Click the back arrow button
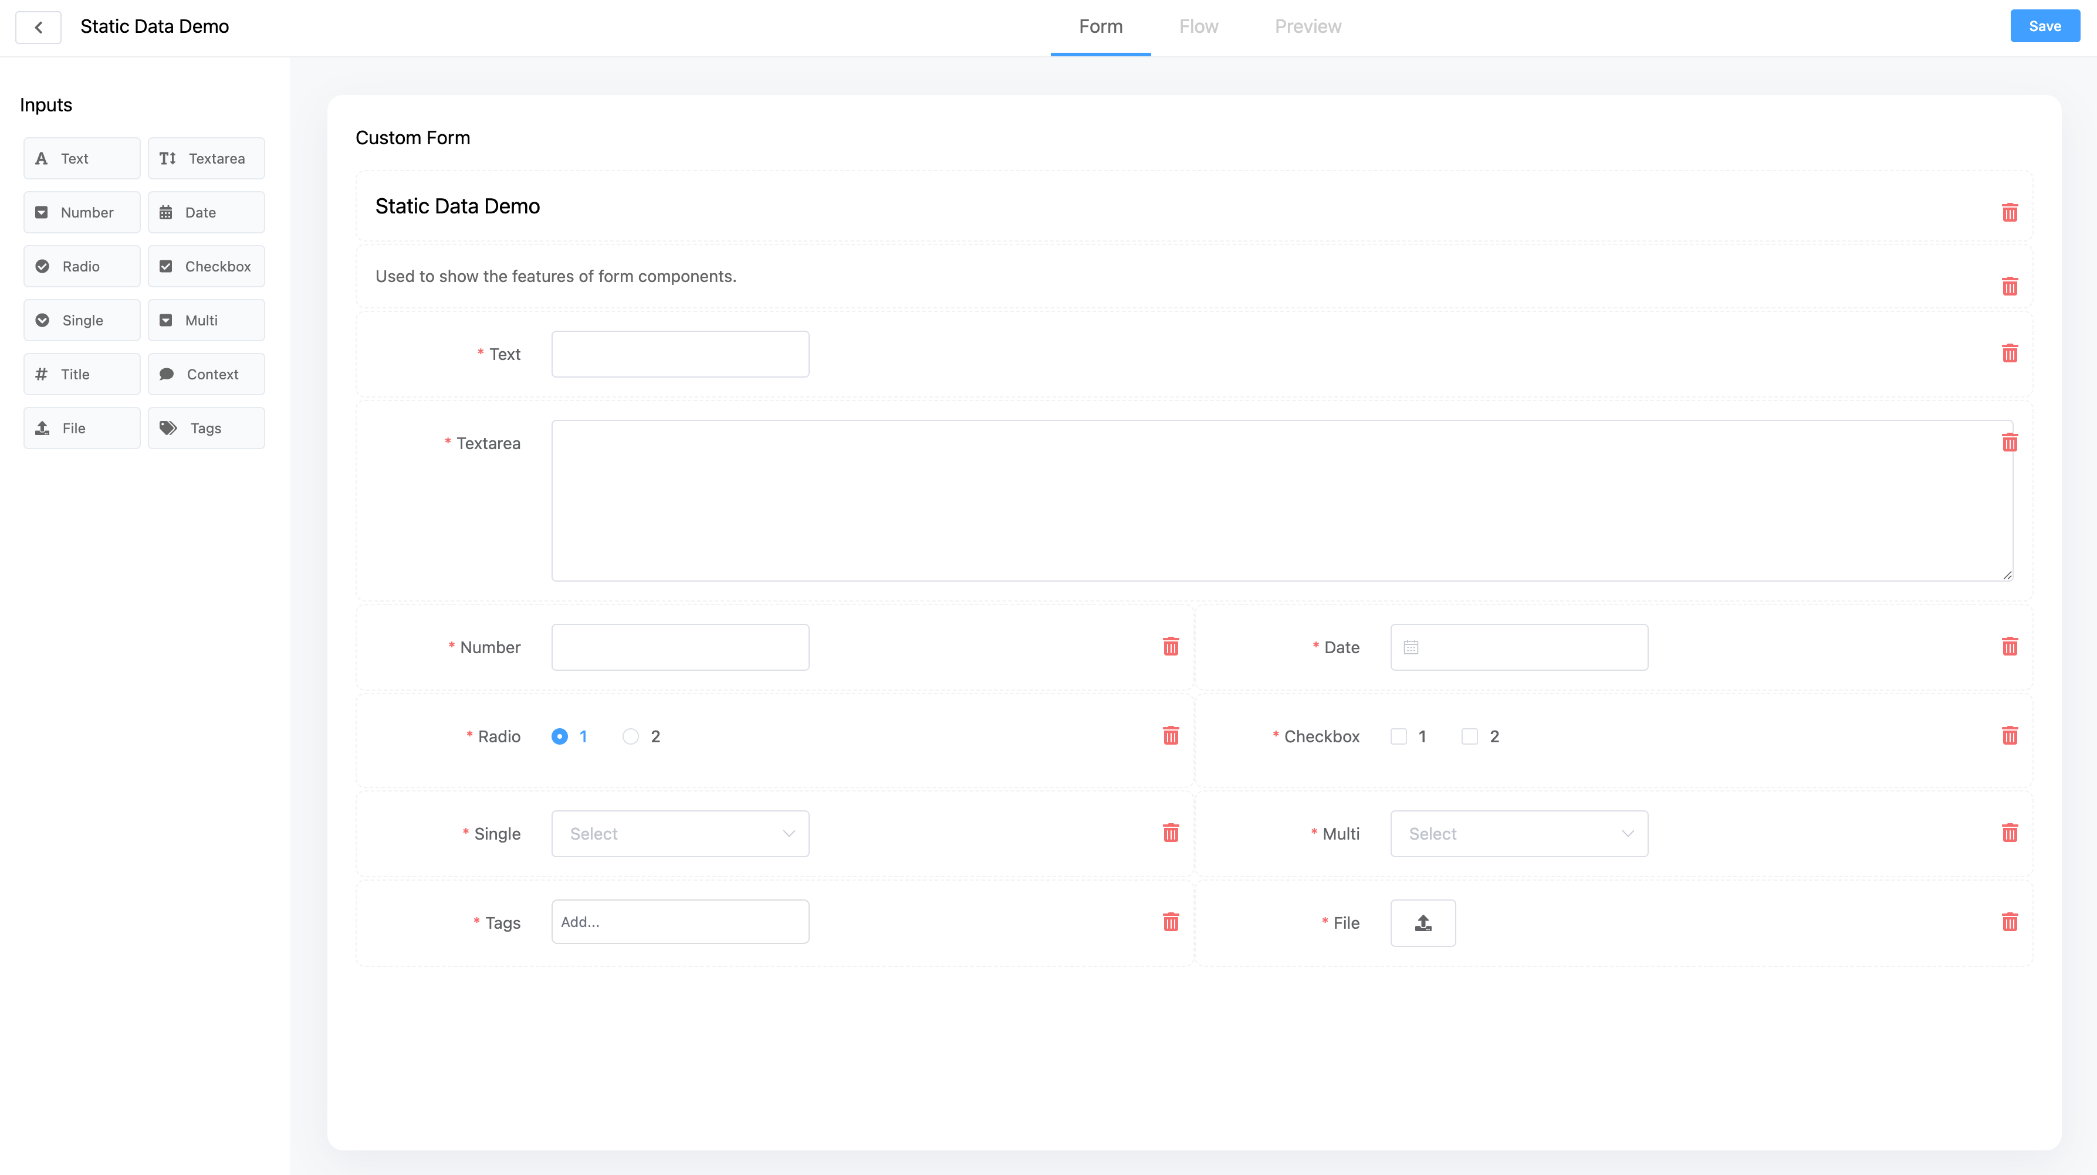Screen dimensions: 2097x1175 [x=38, y=27]
